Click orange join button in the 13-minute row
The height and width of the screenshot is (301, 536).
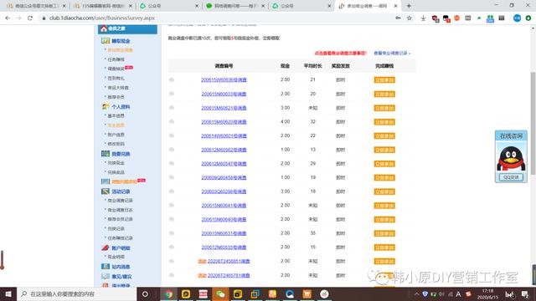[384, 150]
